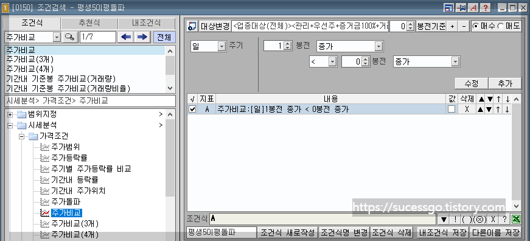The width and height of the screenshot is (530, 241).
Task: Click 다른이름 저장 button
Action: pyautogui.click(x=495, y=232)
